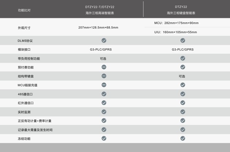Click 预付费功能 checkmark for keypad meter
This screenshot has height=152, width=230.
point(183,67)
